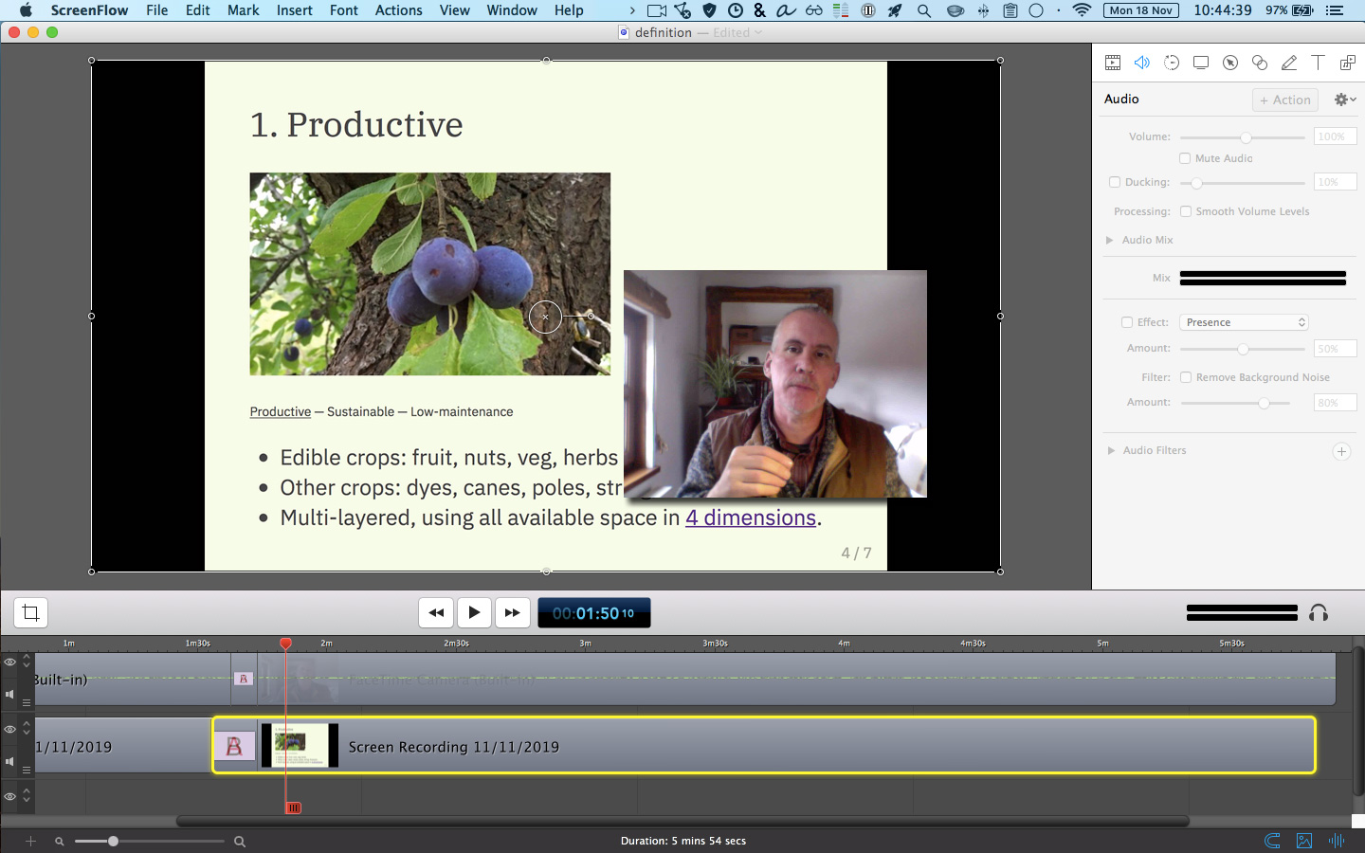Screen dimensions: 1365x853
Task: Select the Audio properties tab icon
Action: click(1142, 62)
